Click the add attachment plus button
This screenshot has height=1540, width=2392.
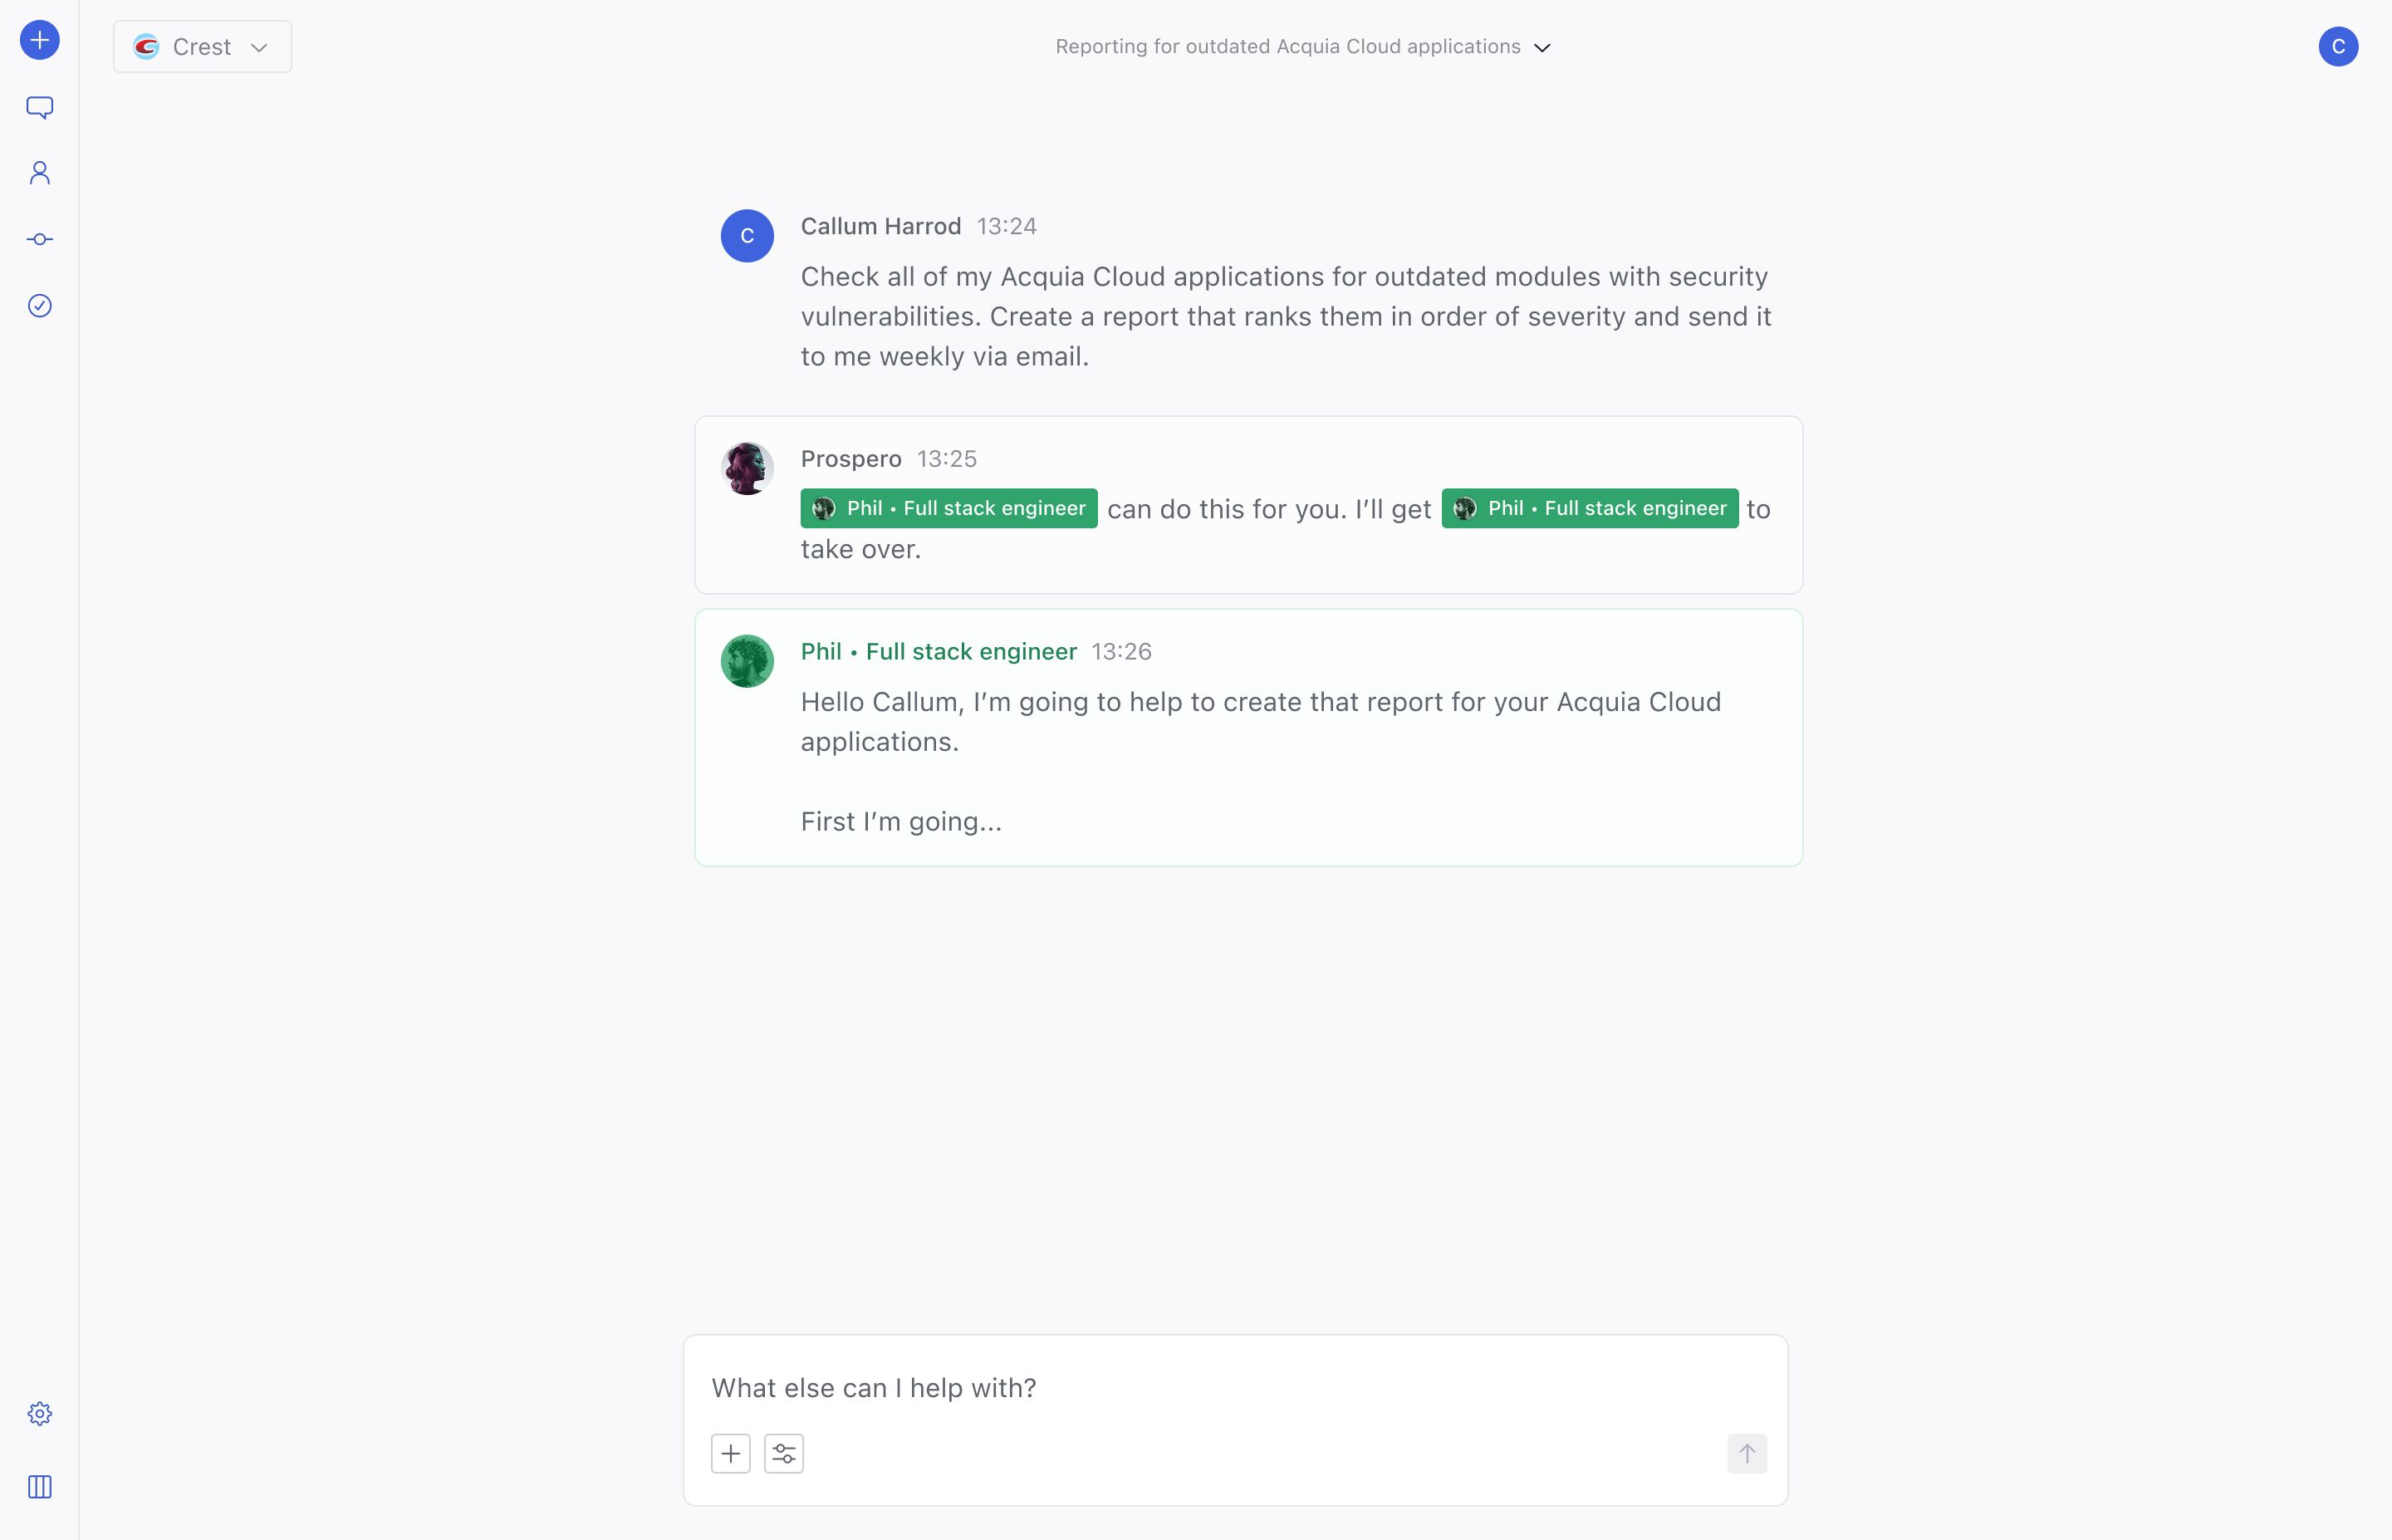(731, 1453)
